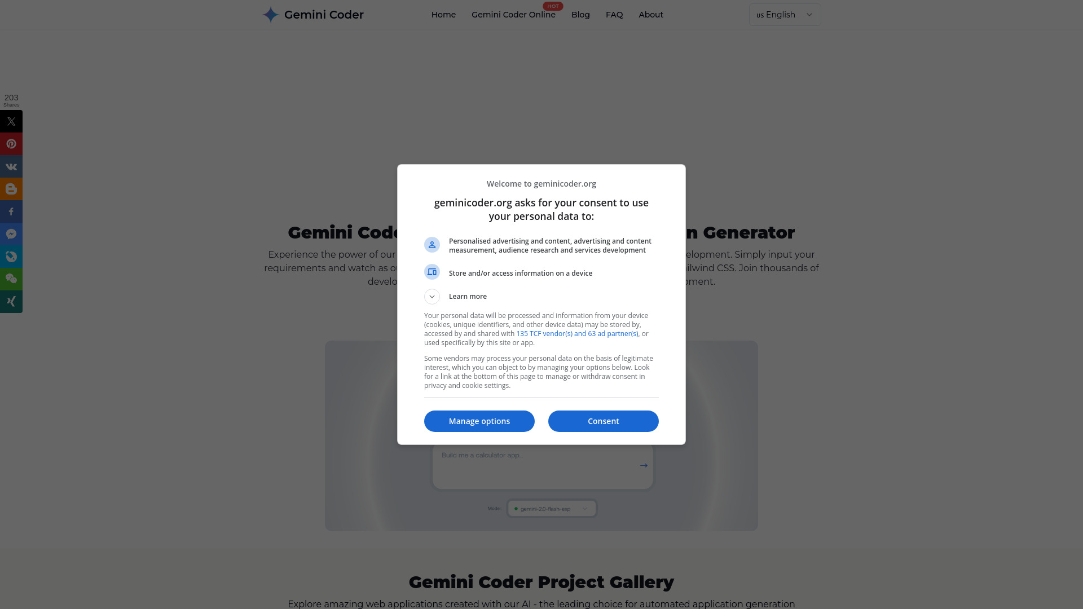Toggle store device information consent checkbox
The width and height of the screenshot is (1083, 609).
[x=432, y=272]
